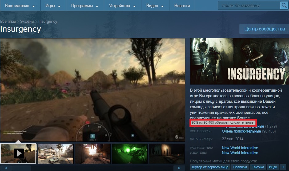Viewport: 289px width, 171px height.
Task: Click the Инди tag
Action: pos(273,167)
